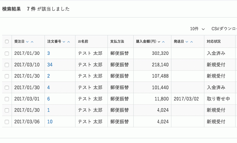Click the 検索結果 heading text
The image size is (237, 143).
click(12, 9)
